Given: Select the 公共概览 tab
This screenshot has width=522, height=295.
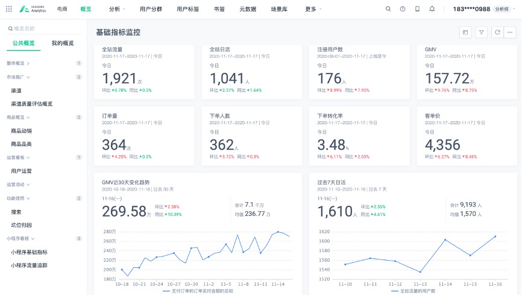Looking at the screenshot, I should [24, 43].
